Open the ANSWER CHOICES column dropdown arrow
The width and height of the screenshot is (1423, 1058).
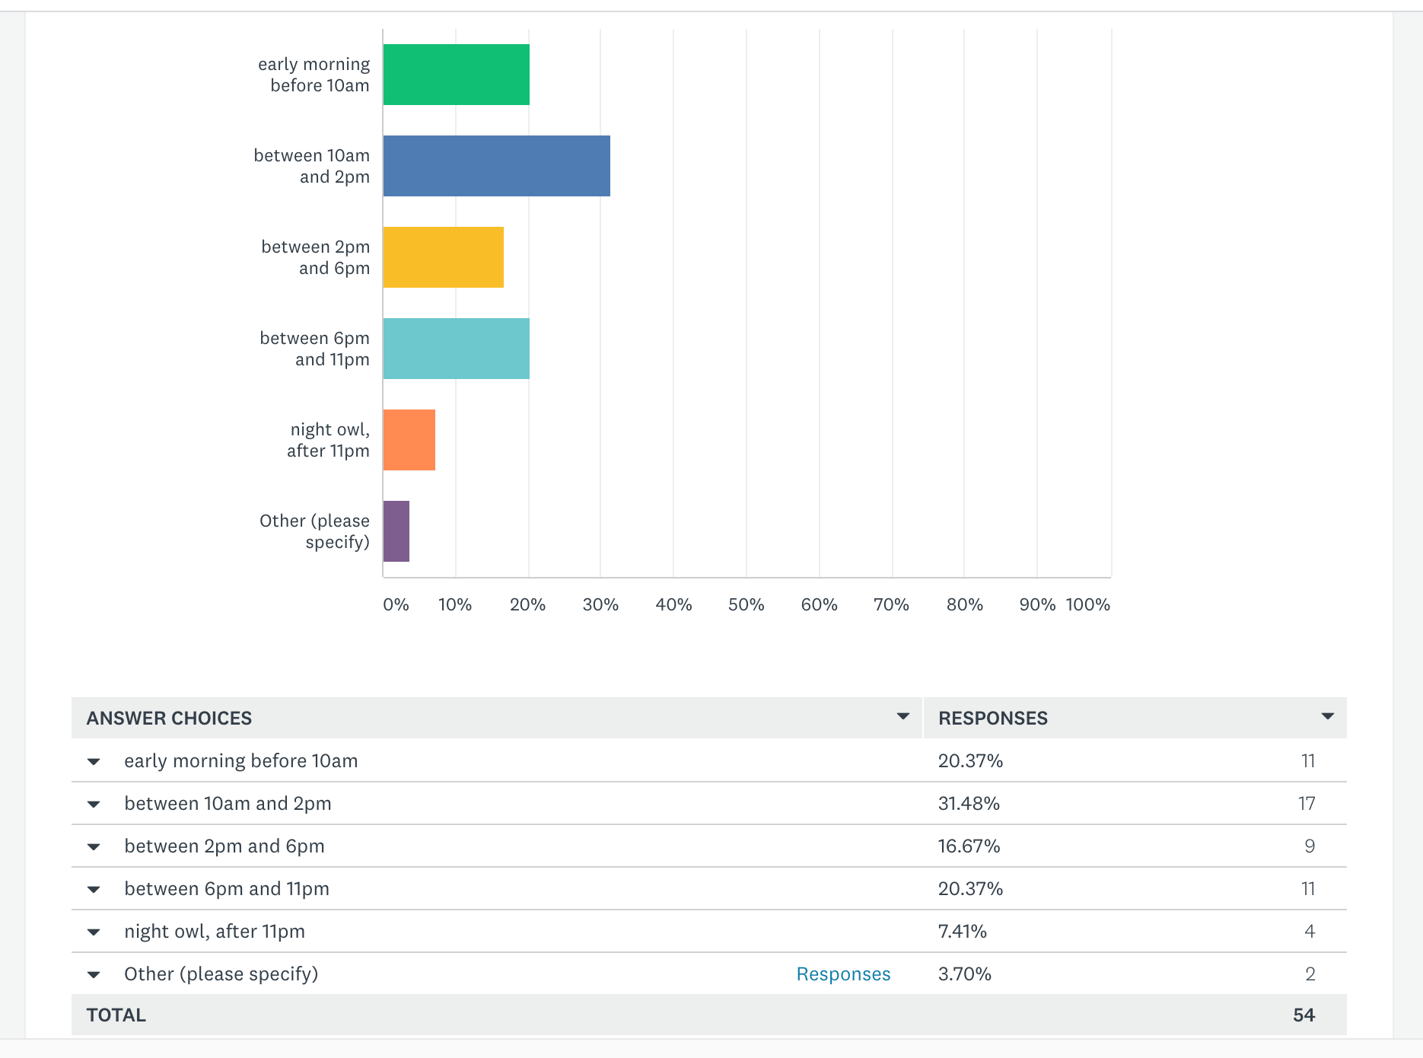click(903, 716)
